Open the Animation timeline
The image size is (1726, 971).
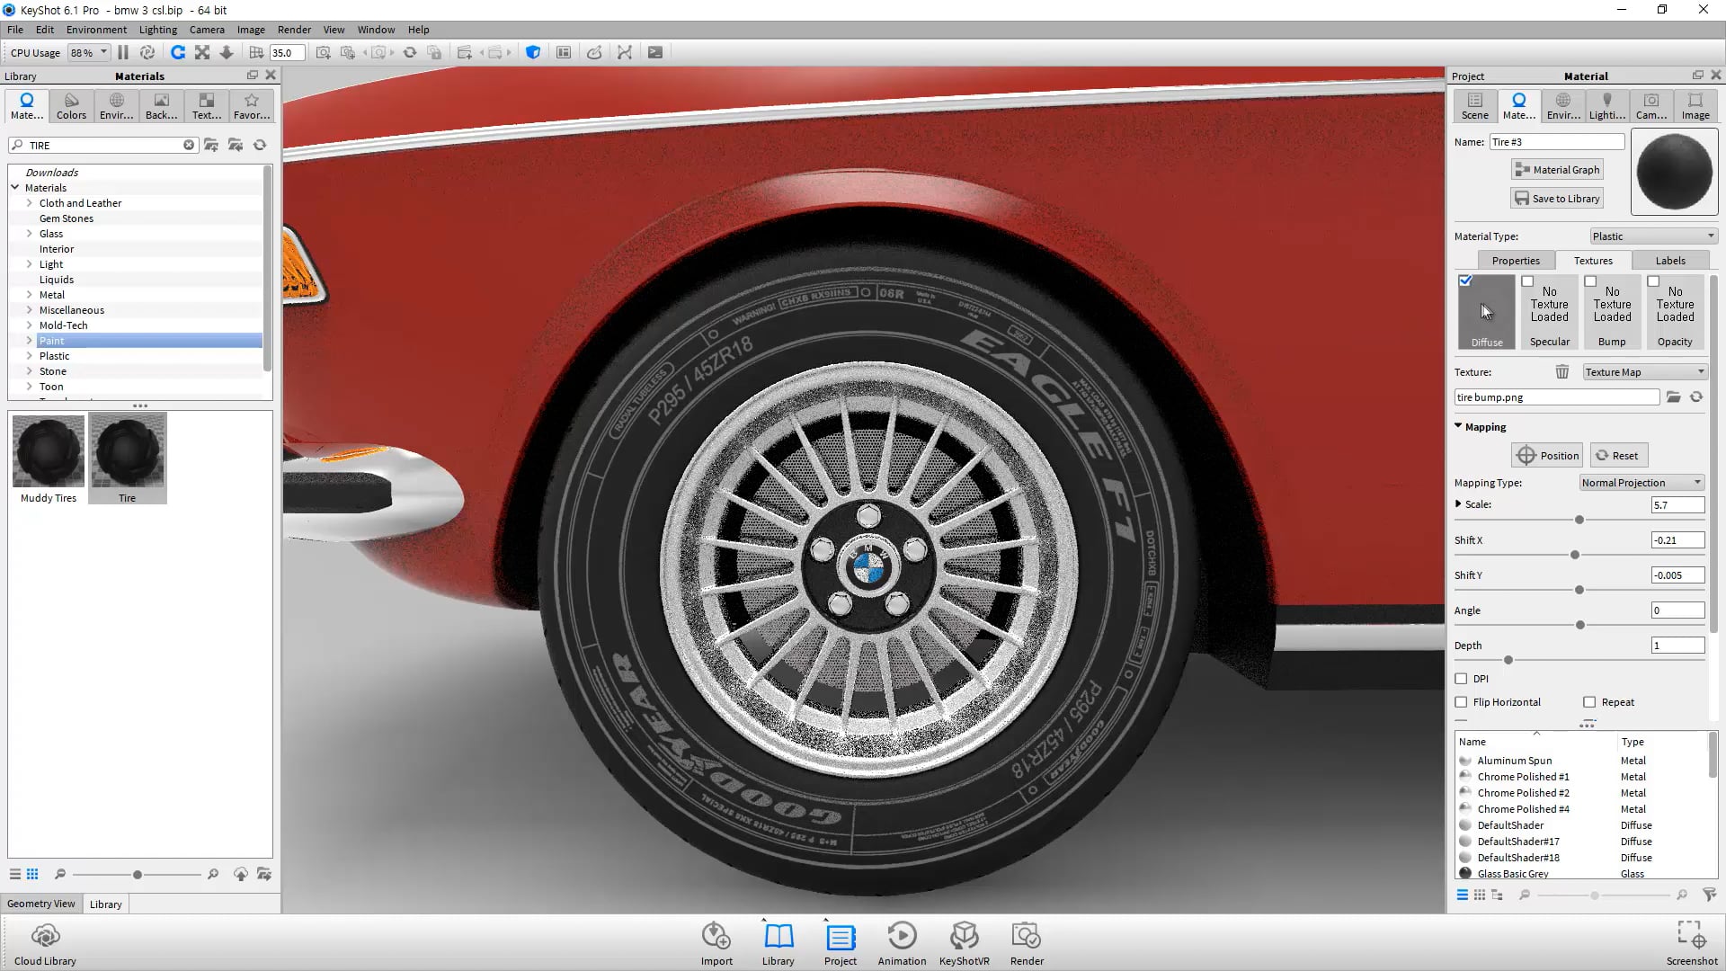[x=902, y=944]
